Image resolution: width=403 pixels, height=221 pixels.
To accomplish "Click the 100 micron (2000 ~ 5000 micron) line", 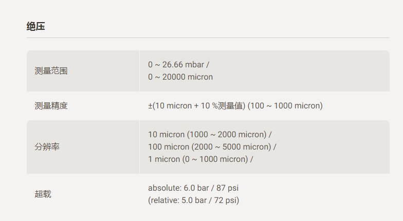I will [210, 147].
